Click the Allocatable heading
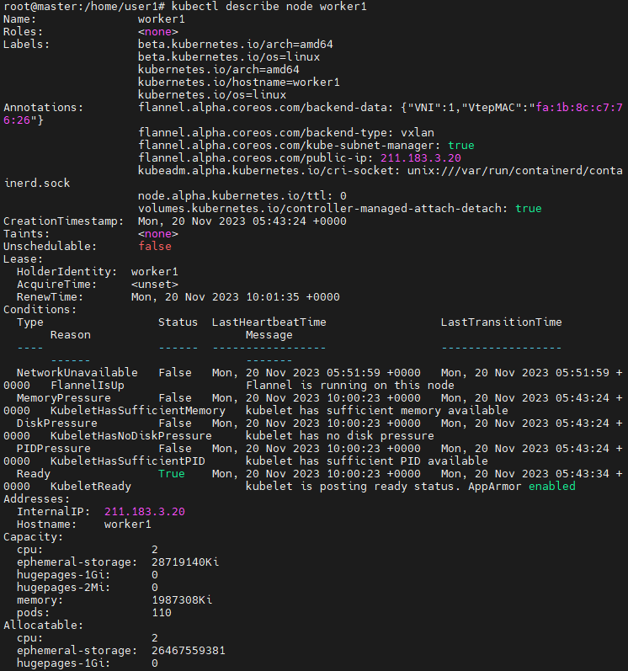 pos(43,626)
